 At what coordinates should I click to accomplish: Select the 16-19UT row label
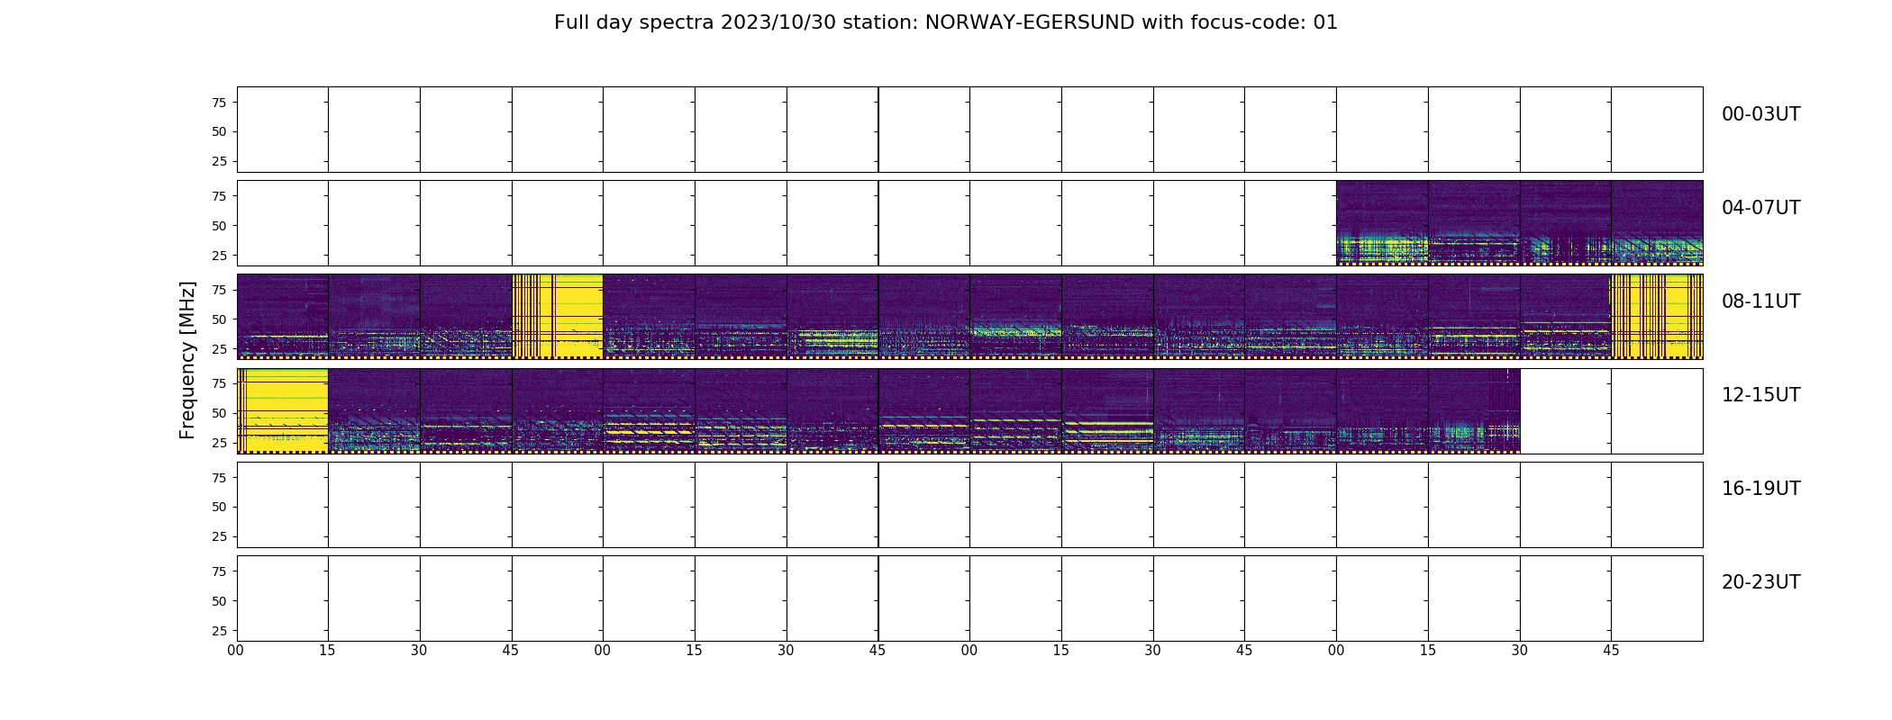1760,489
